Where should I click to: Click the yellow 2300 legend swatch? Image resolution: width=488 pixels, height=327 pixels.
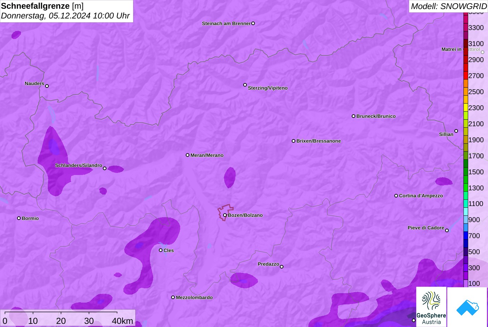pos(466,108)
